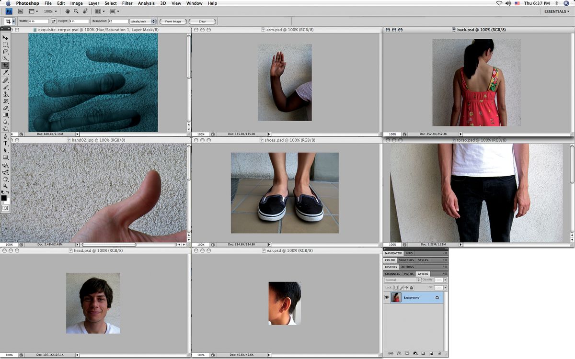Toggle the lock all button in Layers

click(412, 288)
